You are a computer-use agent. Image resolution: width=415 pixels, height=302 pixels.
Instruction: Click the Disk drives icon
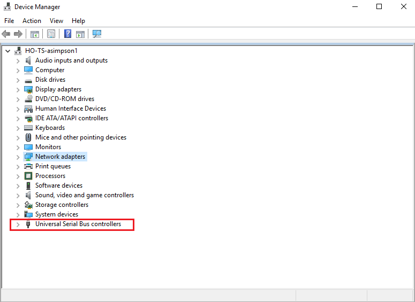(x=28, y=80)
